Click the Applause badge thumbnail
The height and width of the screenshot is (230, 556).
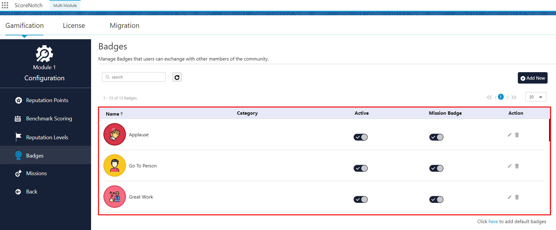tap(115, 134)
